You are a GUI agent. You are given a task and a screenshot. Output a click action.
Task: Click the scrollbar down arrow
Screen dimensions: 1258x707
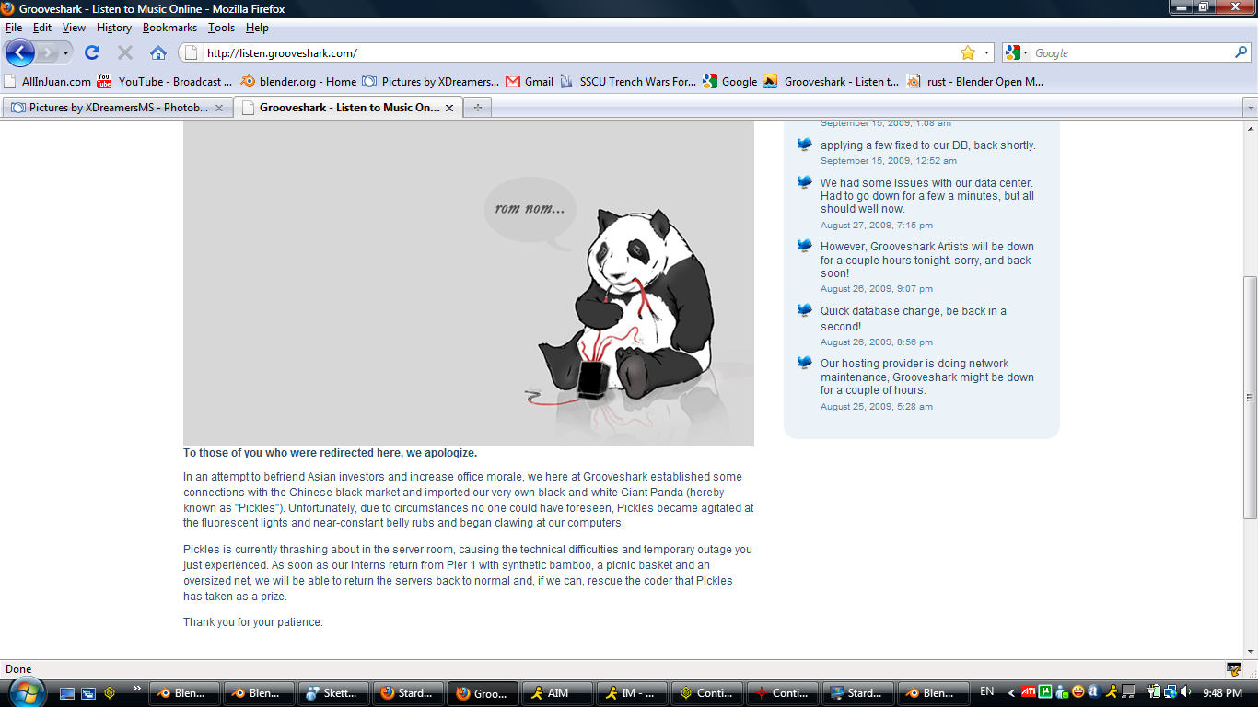1250,651
